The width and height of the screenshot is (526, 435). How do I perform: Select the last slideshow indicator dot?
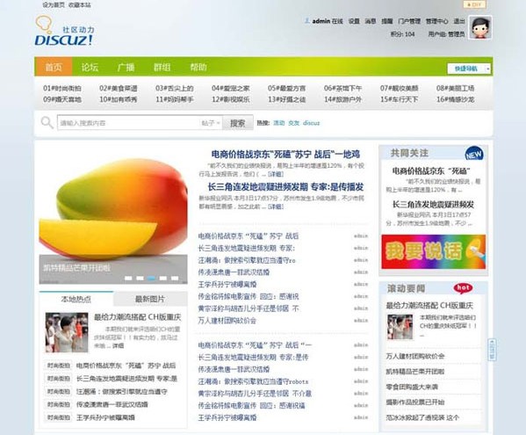[x=175, y=279]
